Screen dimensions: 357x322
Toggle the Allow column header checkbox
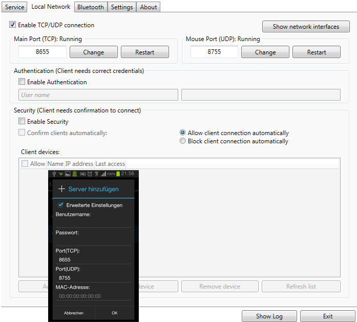tap(25, 164)
